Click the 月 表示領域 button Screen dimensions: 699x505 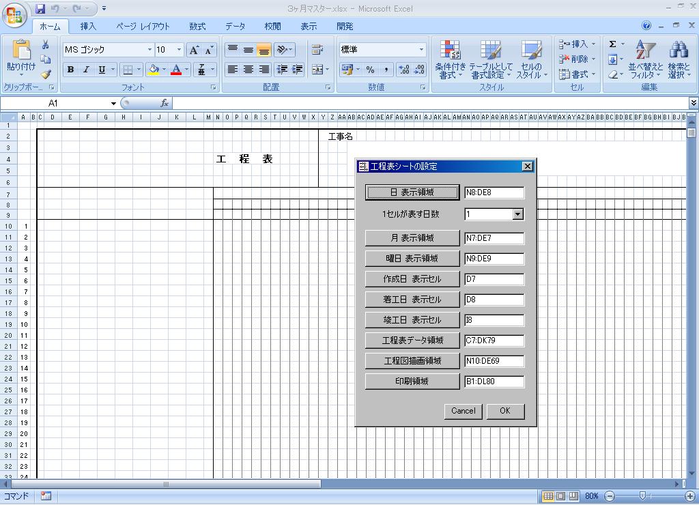pos(412,238)
